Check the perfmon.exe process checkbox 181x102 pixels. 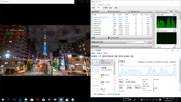92,28
